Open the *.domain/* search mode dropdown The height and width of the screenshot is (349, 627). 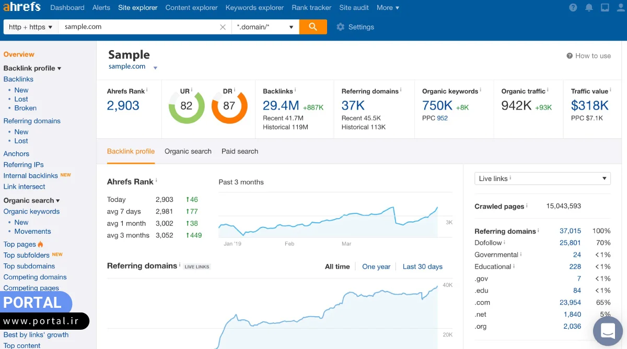click(x=264, y=27)
